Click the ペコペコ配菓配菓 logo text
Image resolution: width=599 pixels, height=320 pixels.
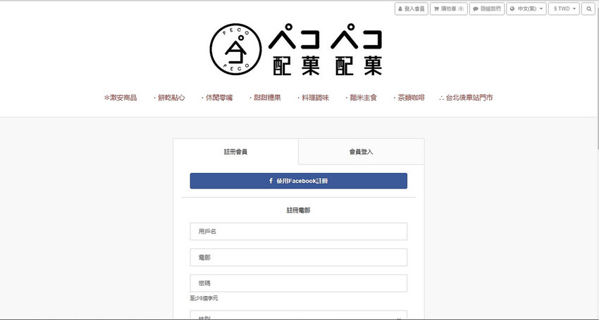pos(325,49)
